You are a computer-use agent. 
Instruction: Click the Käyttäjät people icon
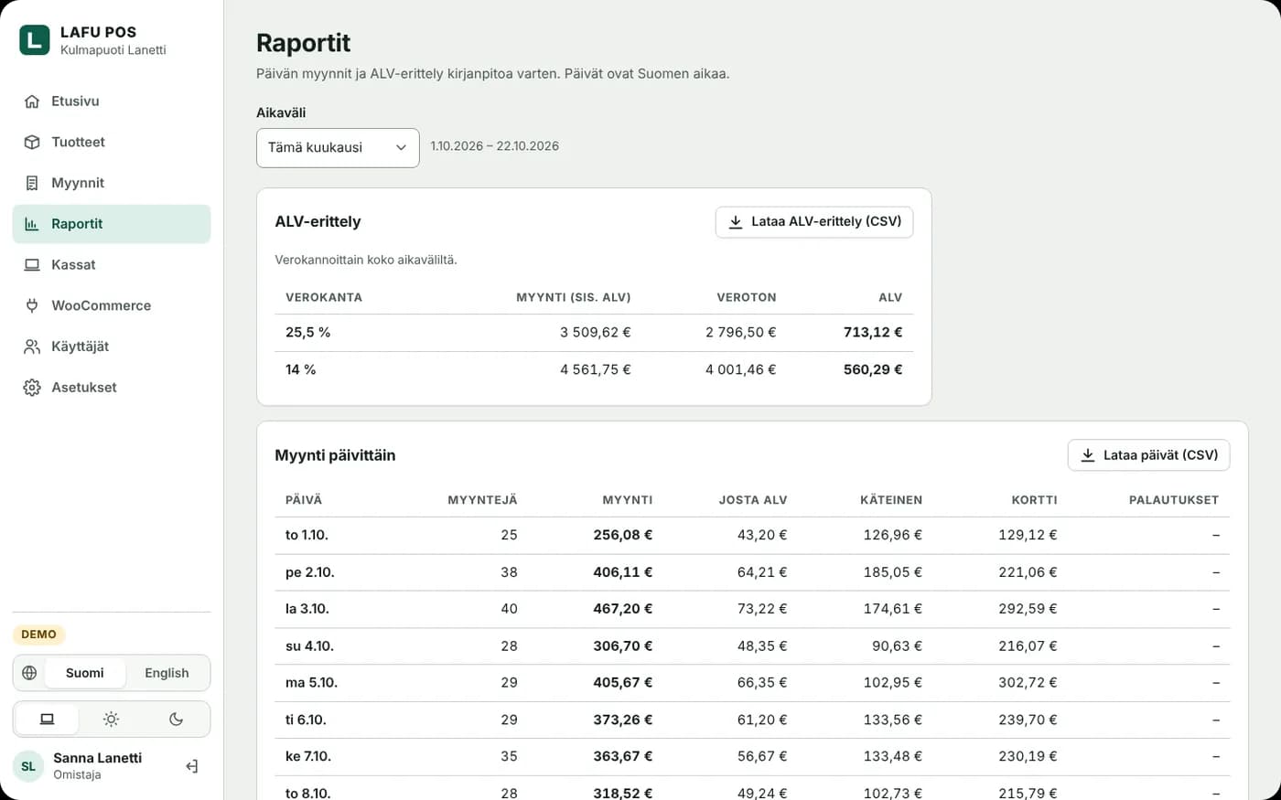[x=32, y=347]
